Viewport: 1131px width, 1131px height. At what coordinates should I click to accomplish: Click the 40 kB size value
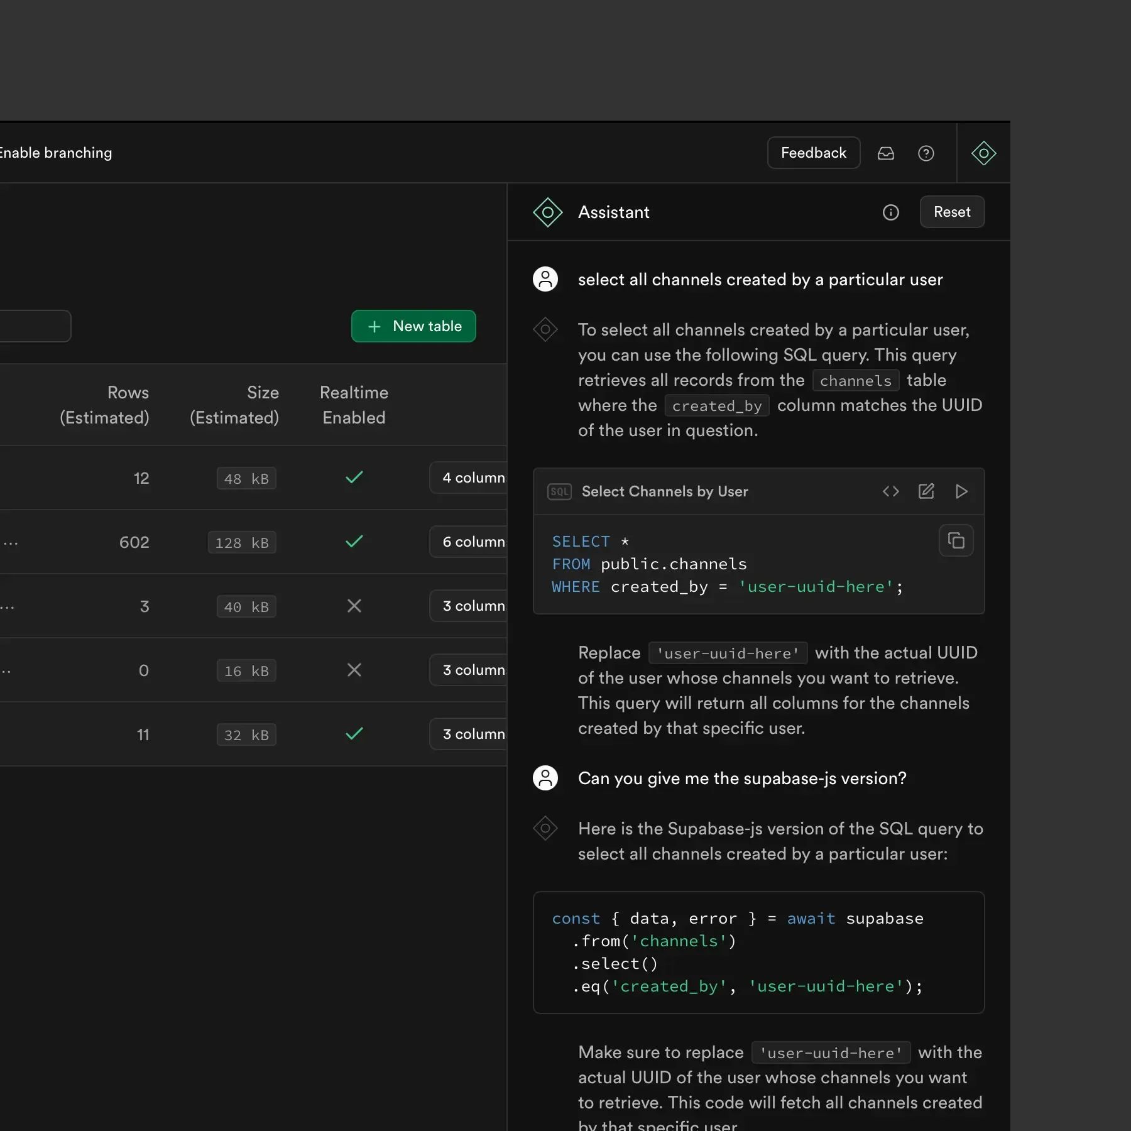click(x=246, y=607)
